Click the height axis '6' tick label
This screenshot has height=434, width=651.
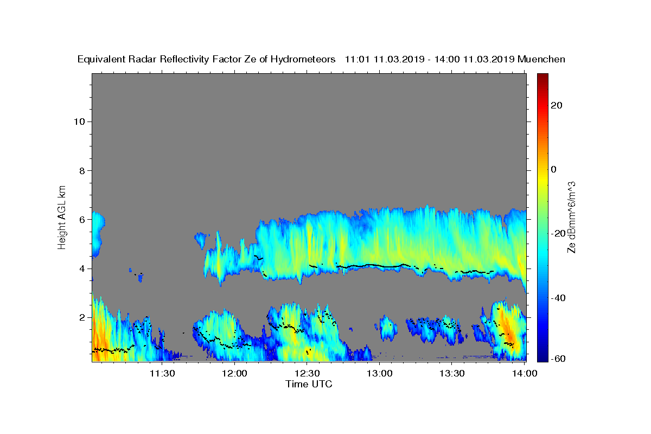[x=82, y=220]
